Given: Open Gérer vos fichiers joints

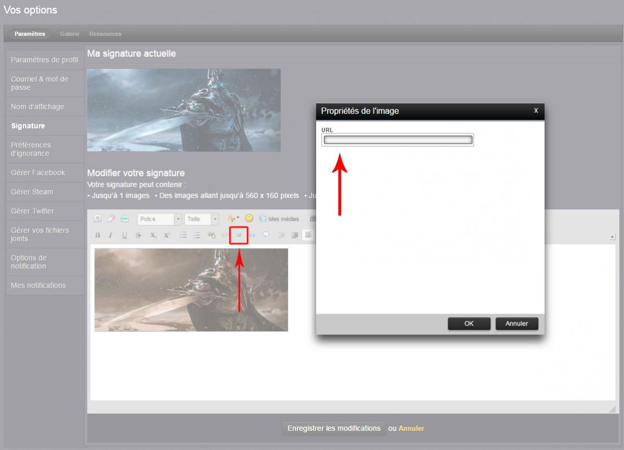Looking at the screenshot, I should point(45,235).
